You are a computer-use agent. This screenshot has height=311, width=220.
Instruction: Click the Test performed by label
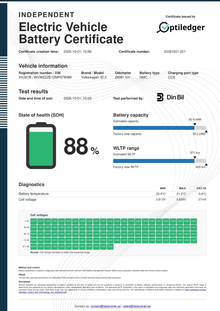(128, 98)
